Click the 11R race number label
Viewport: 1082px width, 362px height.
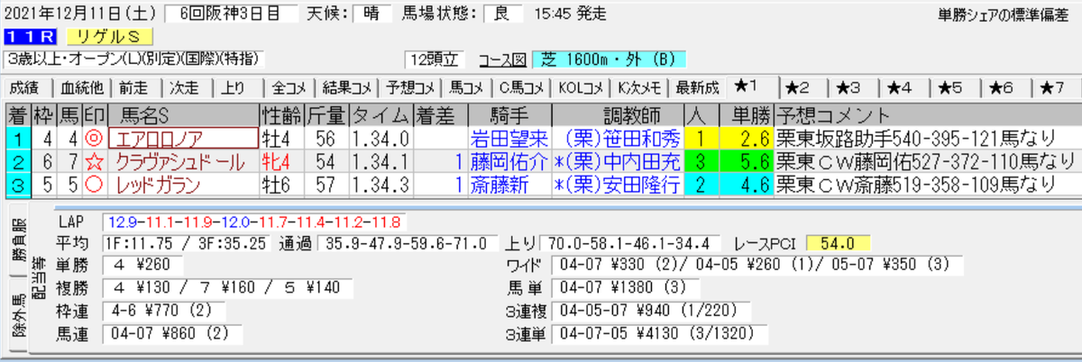point(29,37)
